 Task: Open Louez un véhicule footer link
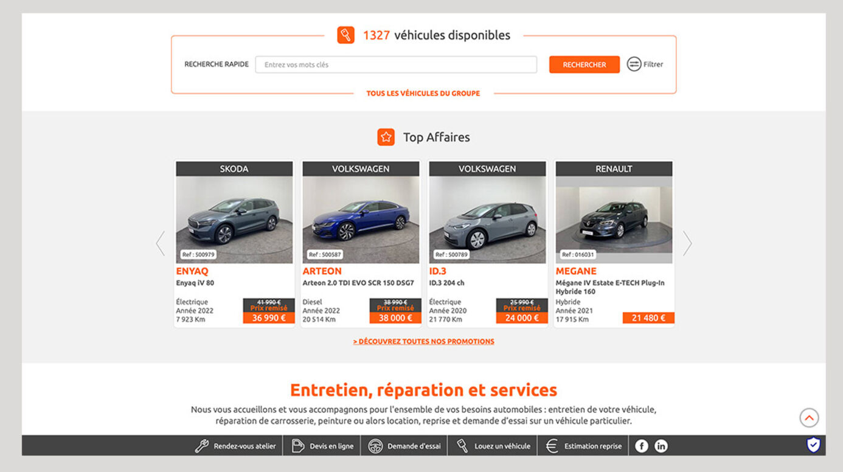pos(502,446)
